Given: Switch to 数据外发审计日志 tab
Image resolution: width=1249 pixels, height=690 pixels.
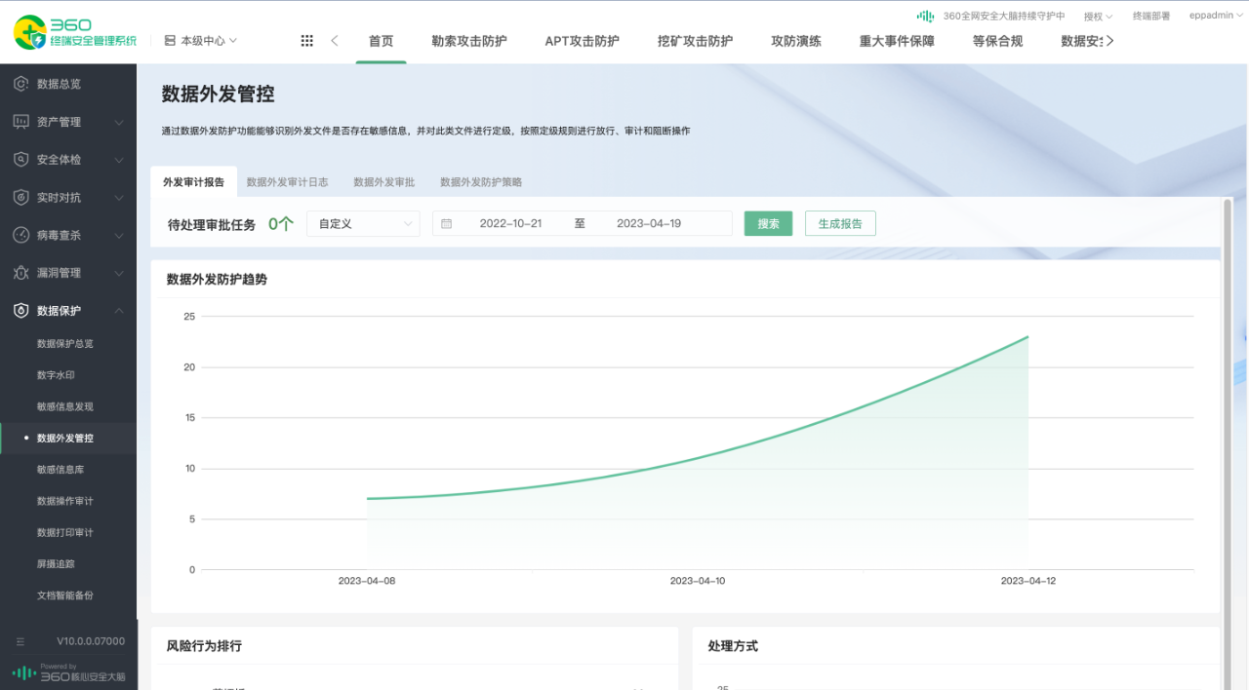Looking at the screenshot, I should [x=287, y=182].
